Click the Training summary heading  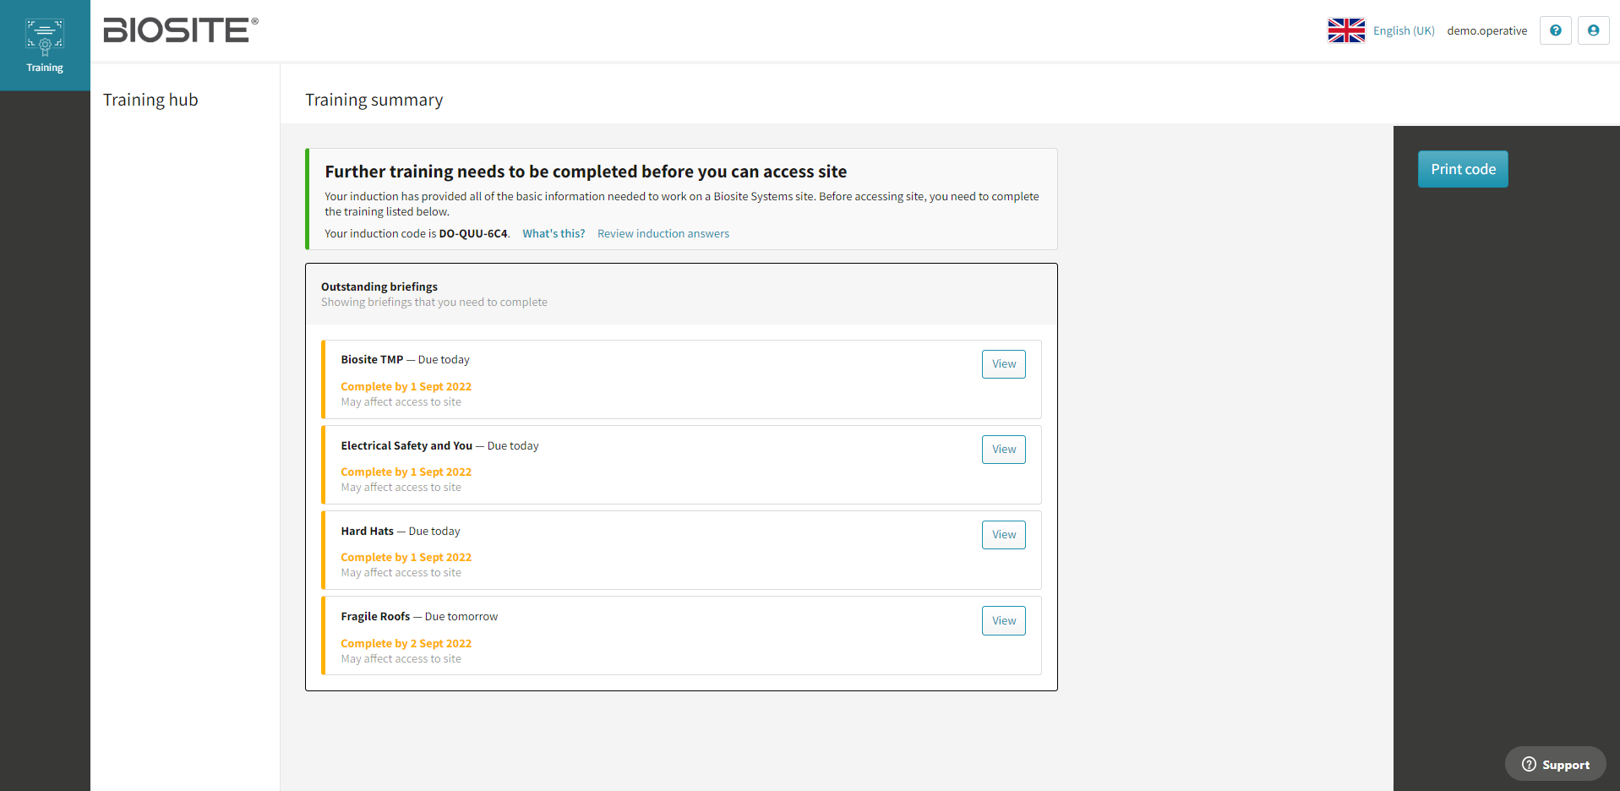coord(374,100)
